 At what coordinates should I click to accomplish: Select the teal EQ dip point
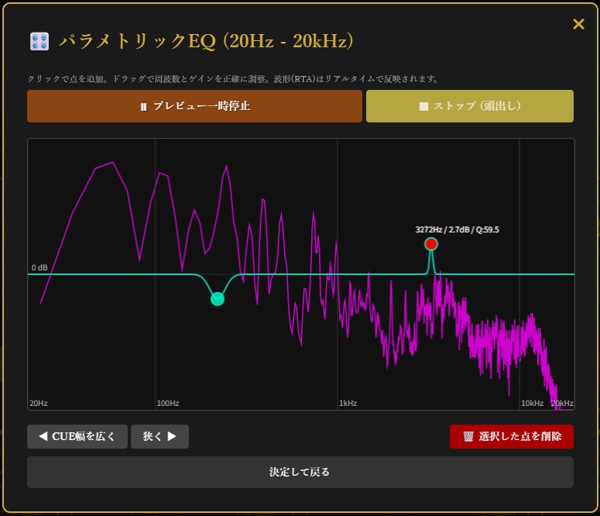pyautogui.click(x=218, y=298)
